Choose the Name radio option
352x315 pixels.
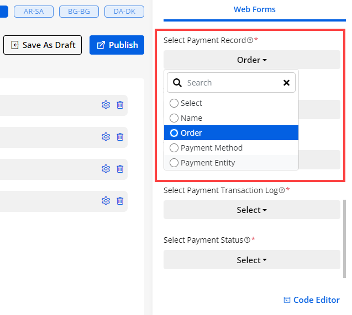(174, 118)
